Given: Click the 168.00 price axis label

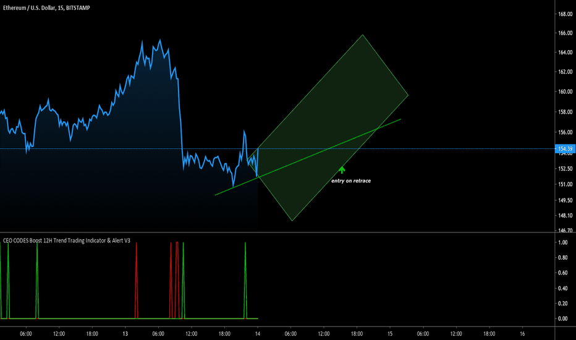Looking at the screenshot, I should click(565, 14).
